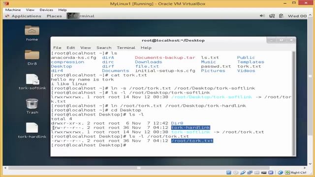The image size is (315, 177).
Task: Minimize the terminal window
Action: [x=271, y=40]
